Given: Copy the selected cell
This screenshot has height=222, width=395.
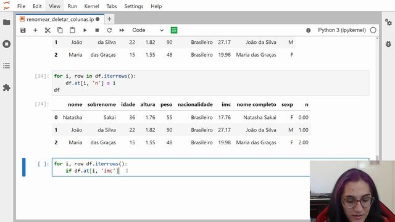Looking at the screenshot, I should click(60, 30).
